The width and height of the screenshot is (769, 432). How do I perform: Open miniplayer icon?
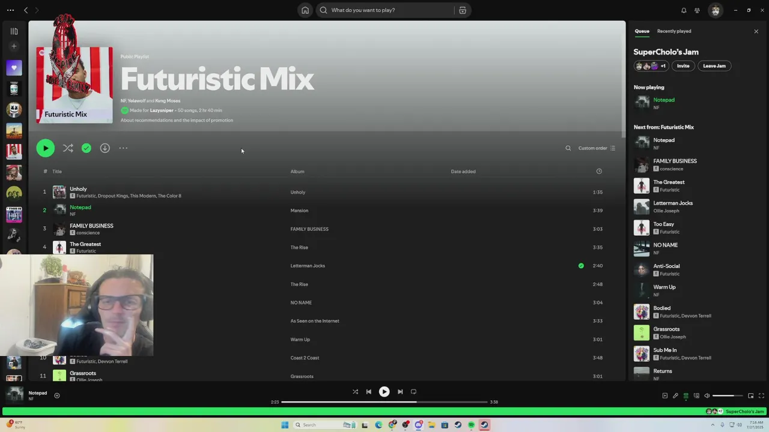[751, 396]
